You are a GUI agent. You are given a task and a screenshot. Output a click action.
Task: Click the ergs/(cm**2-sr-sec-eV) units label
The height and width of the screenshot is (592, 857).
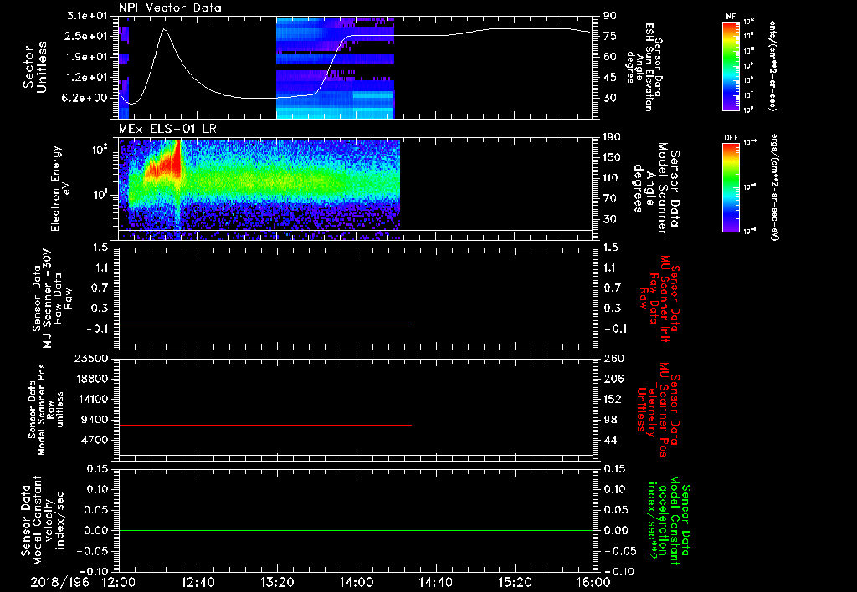click(775, 187)
